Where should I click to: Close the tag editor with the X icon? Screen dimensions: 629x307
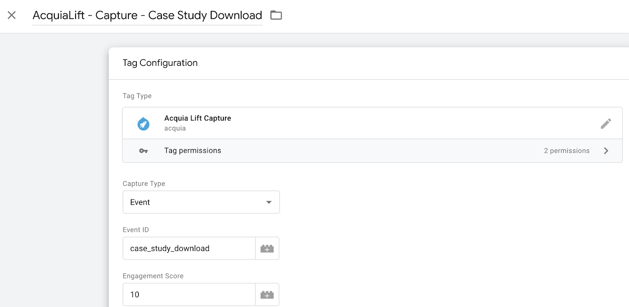coord(12,15)
